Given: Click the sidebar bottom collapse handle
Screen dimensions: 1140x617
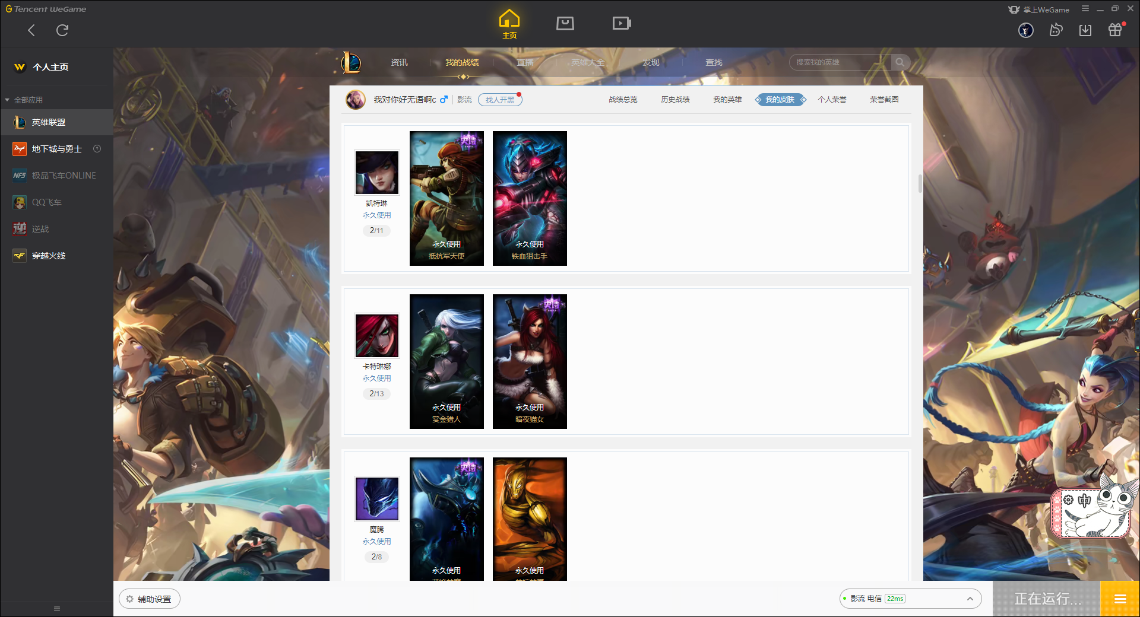Looking at the screenshot, I should (x=57, y=609).
